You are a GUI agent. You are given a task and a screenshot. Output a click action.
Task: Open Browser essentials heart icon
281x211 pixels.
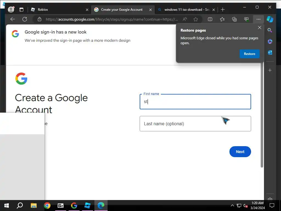pos(246,19)
